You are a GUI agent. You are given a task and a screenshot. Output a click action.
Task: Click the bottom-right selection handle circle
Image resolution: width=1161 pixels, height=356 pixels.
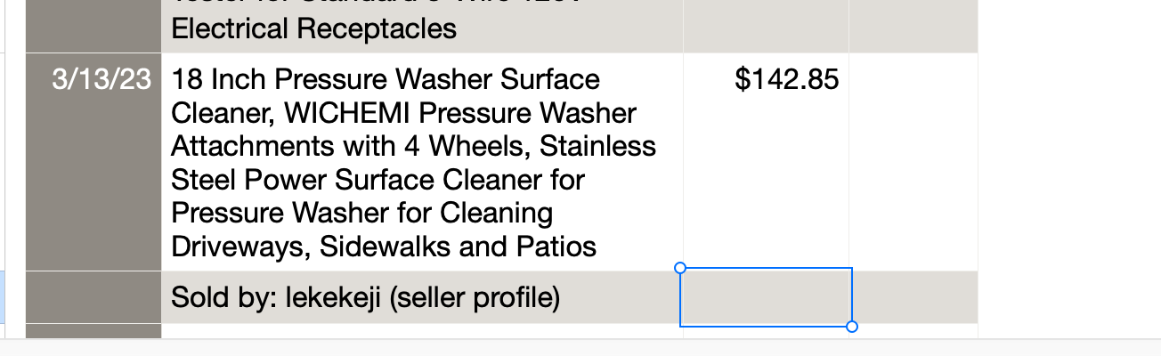tap(852, 327)
